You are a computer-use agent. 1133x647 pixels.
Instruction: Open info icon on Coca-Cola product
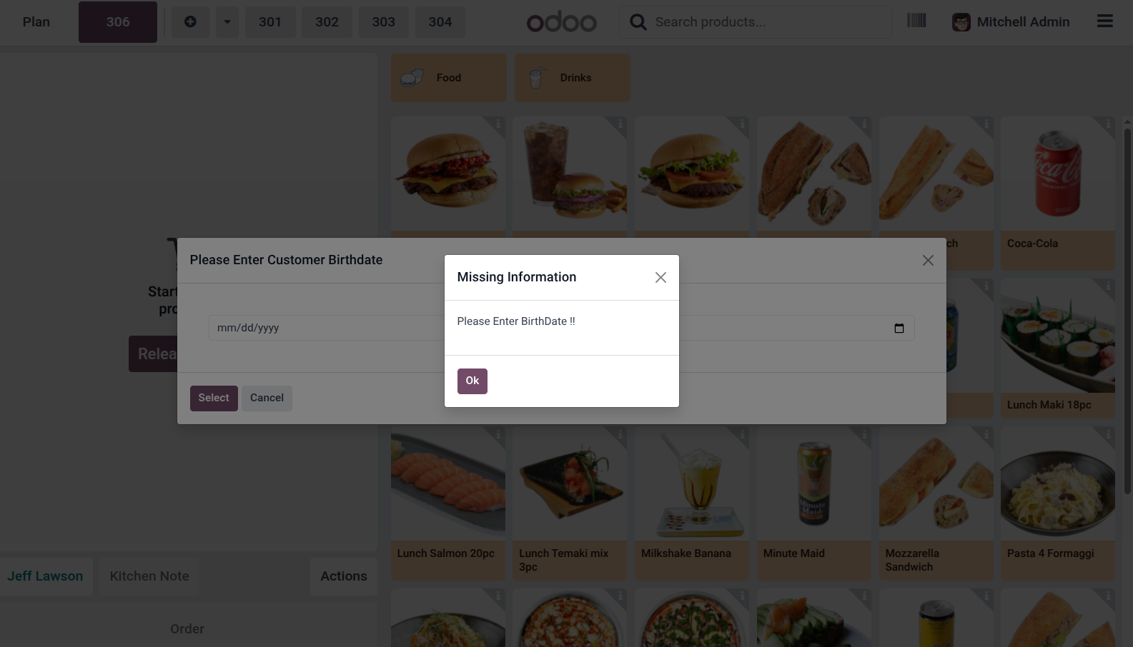(x=1108, y=124)
